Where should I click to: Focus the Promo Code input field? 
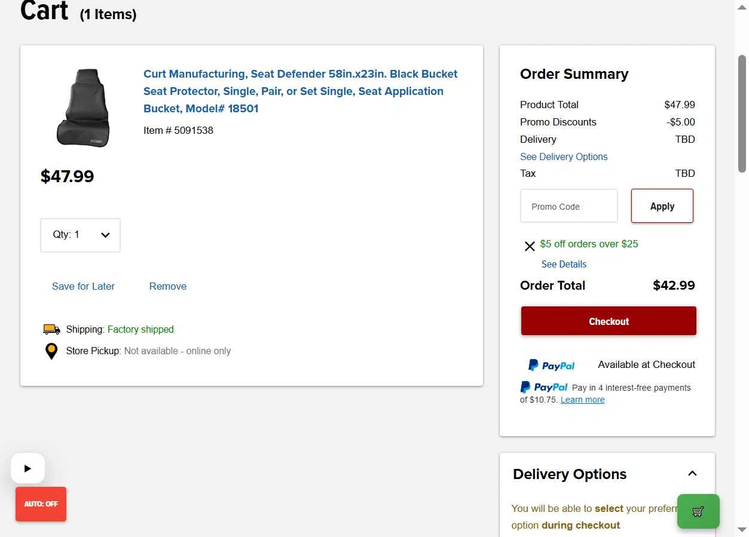tap(568, 206)
